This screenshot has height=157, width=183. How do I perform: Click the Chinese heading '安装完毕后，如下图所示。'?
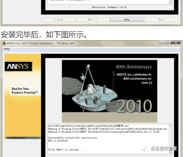click(44, 35)
